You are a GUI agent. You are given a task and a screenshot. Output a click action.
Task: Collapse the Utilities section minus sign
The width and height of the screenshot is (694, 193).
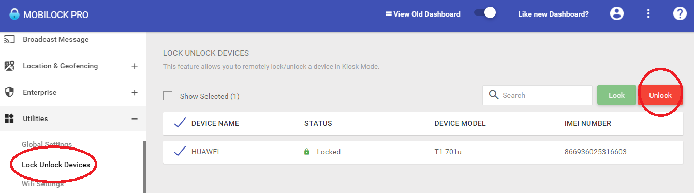pos(135,119)
